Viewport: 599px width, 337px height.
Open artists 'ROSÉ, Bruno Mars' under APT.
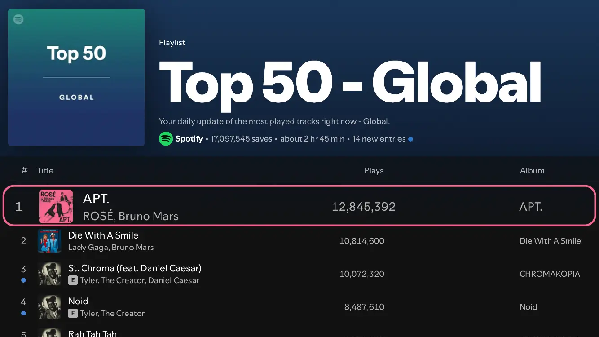coord(131,216)
